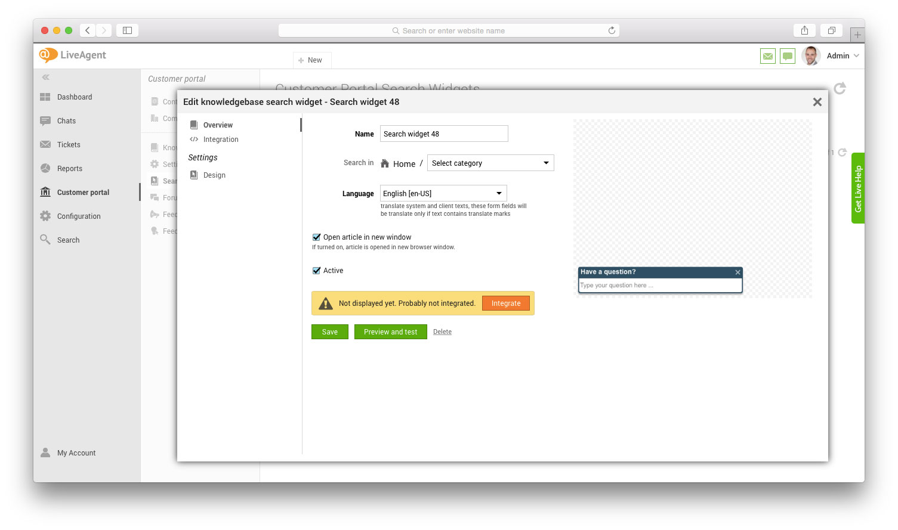Viewport: 898px width, 530px height.
Task: Click the Home icon in Search in
Action: pos(385,163)
